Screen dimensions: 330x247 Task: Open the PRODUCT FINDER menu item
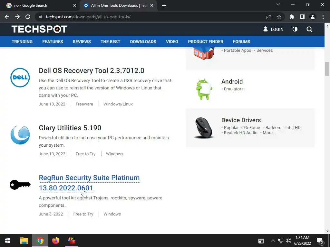[206, 41]
